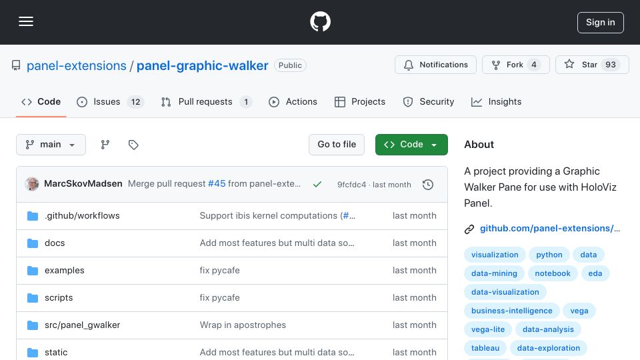View branches via the branch icon
640x360 pixels.
[x=105, y=145]
